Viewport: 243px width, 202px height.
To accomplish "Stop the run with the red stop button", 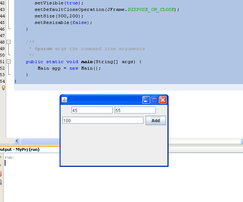I will [x=0, y=174].
